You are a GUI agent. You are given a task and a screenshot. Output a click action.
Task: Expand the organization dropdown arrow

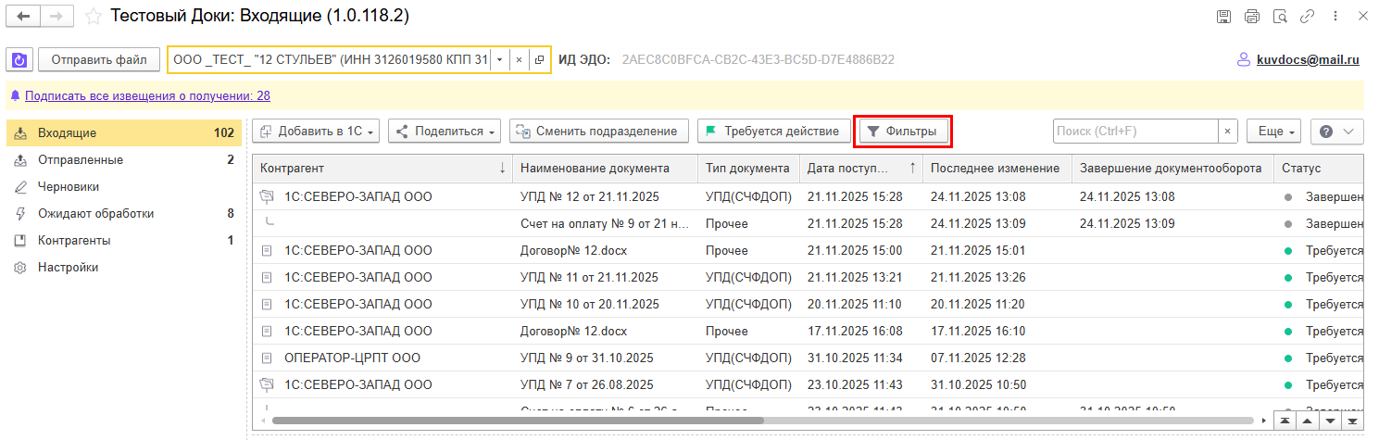pyautogui.click(x=499, y=60)
